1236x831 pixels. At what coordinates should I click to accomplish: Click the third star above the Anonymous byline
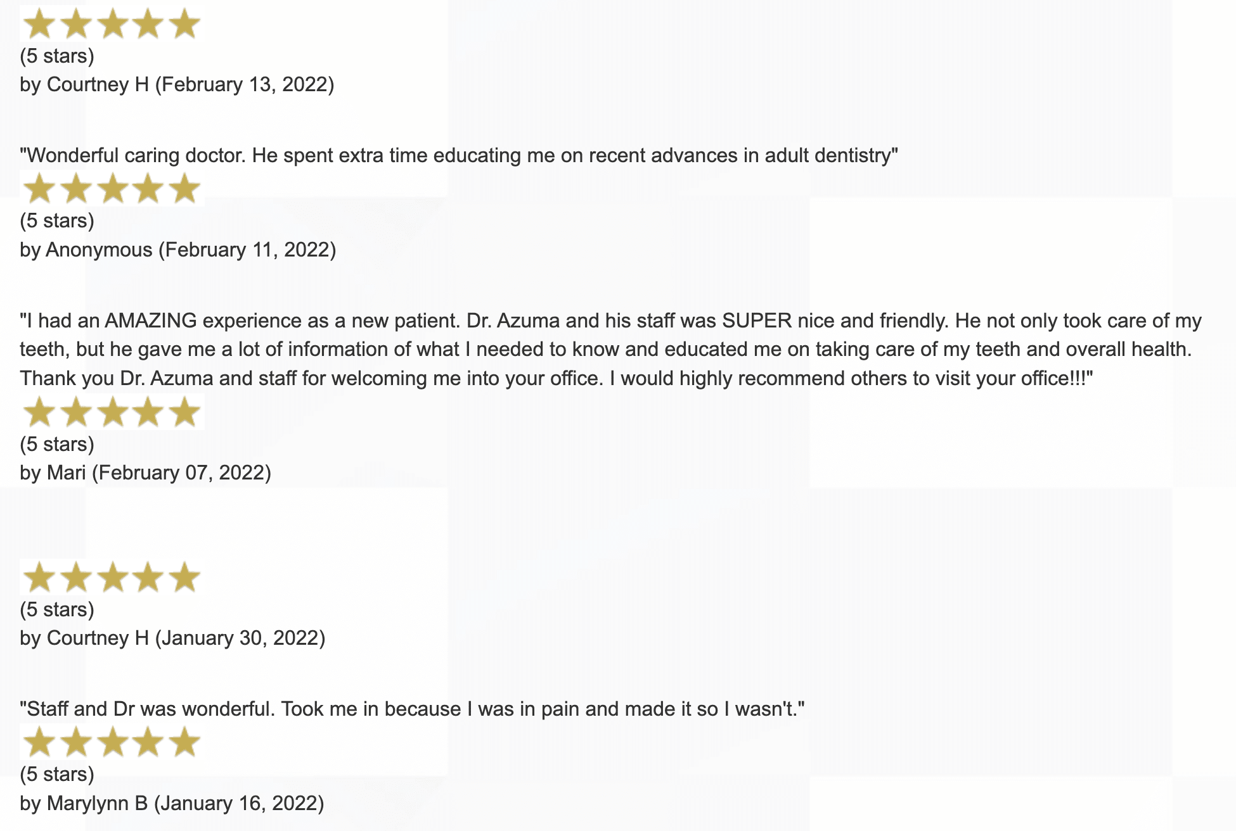click(x=113, y=189)
